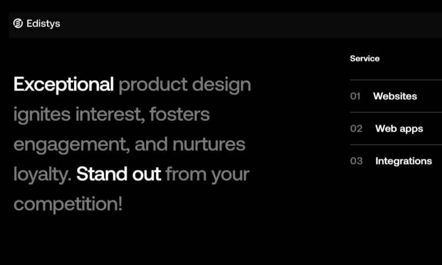This screenshot has width=442, height=265.
Task: Click the Edistys logo icon
Action: click(x=18, y=24)
